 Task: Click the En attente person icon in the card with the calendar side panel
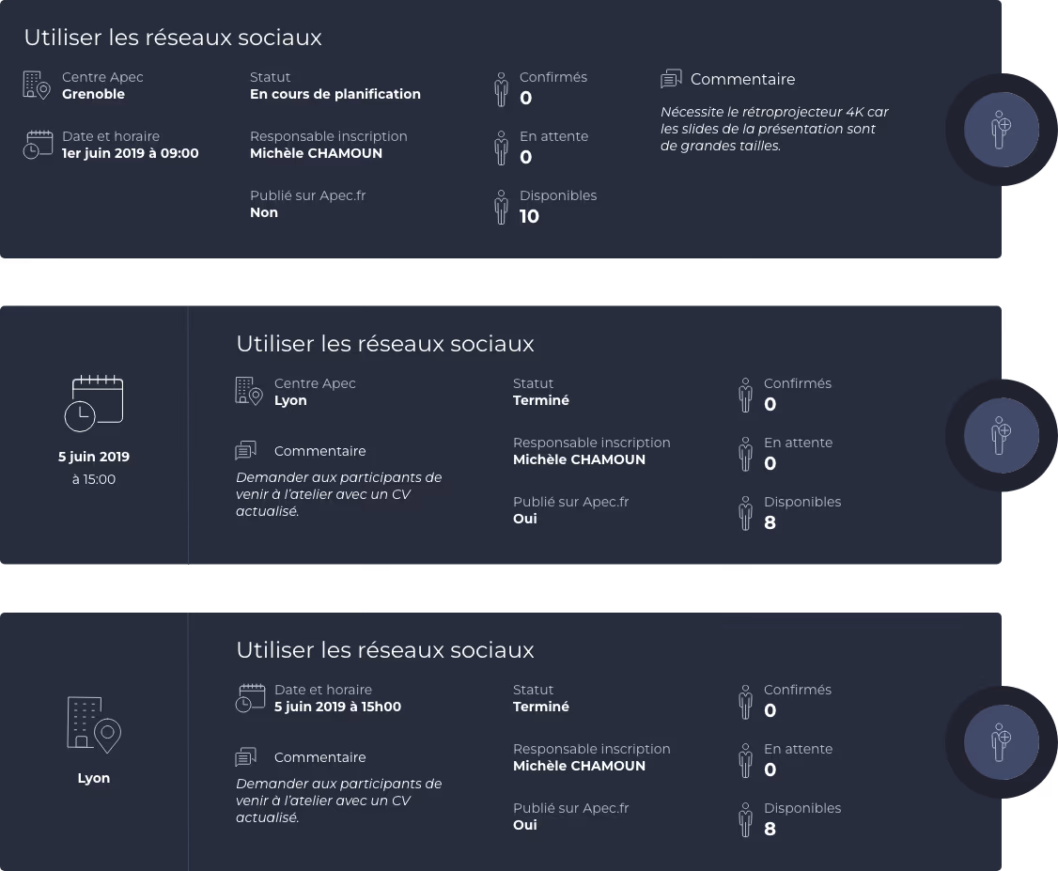tap(745, 455)
